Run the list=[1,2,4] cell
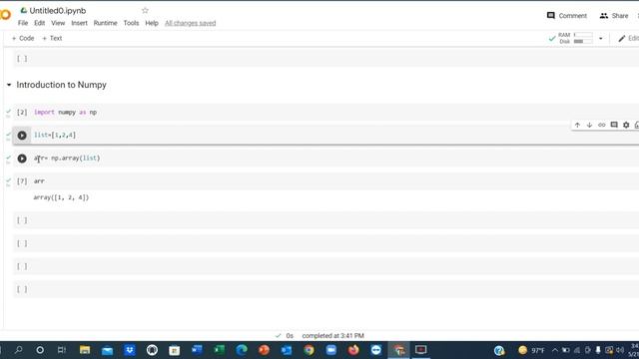 tap(22, 136)
